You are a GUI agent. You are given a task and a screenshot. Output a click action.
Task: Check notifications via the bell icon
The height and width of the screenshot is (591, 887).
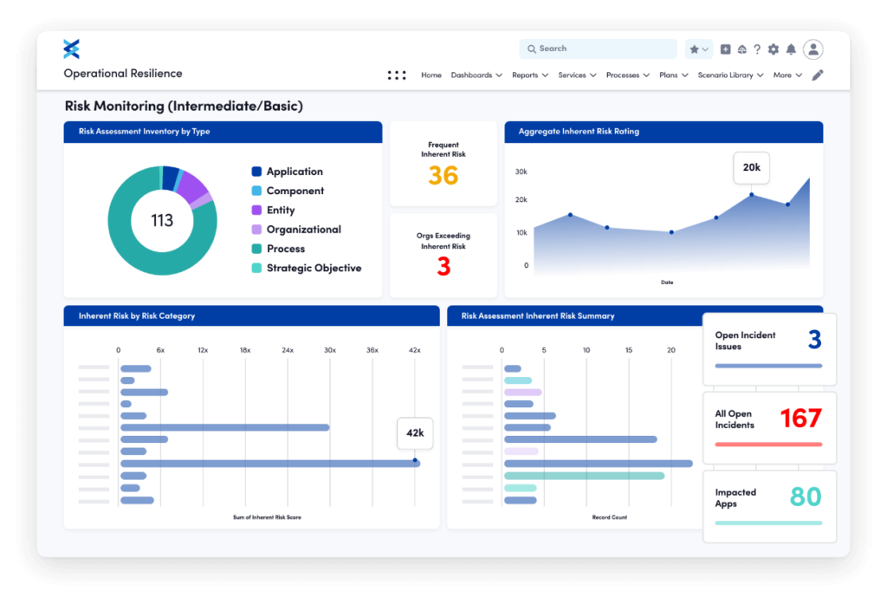click(791, 49)
